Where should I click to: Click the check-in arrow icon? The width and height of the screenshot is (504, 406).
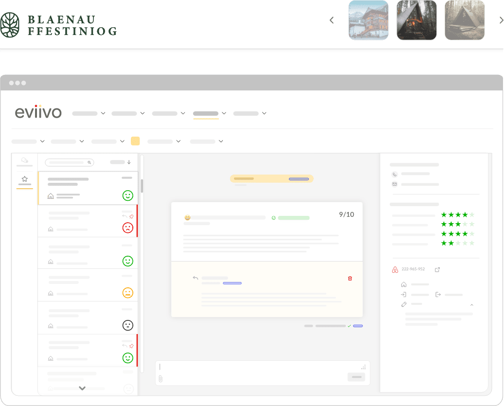coord(403,295)
